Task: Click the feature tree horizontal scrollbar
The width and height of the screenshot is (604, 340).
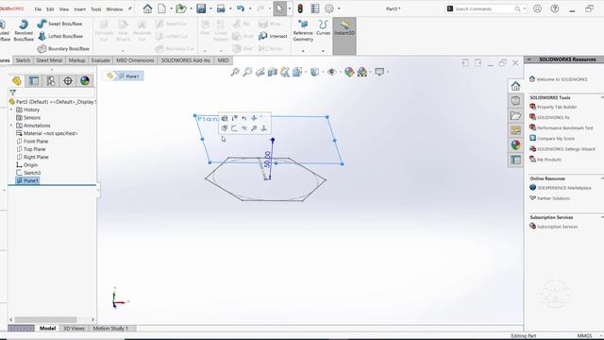Action: coord(45,319)
